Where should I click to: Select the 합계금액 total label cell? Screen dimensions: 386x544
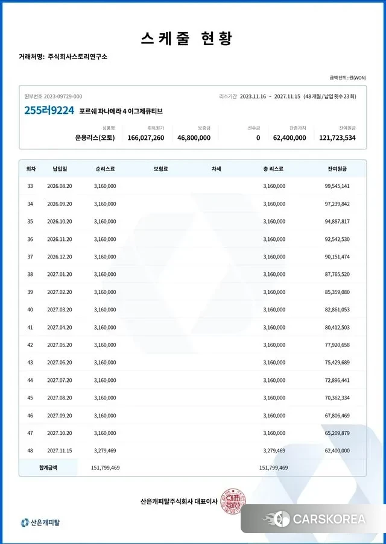48,467
